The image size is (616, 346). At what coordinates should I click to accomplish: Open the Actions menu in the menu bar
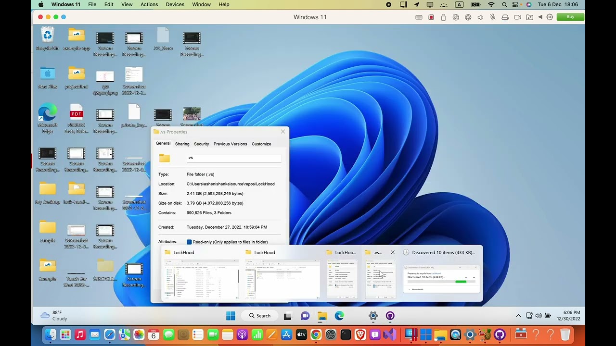(x=149, y=4)
